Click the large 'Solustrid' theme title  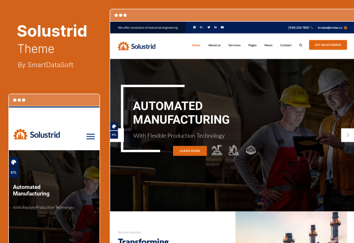pos(52,31)
